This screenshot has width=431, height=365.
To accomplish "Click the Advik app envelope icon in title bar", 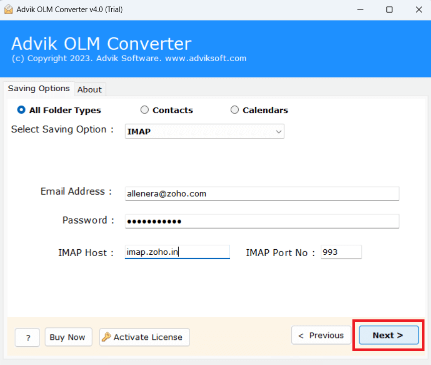I will [8, 10].
